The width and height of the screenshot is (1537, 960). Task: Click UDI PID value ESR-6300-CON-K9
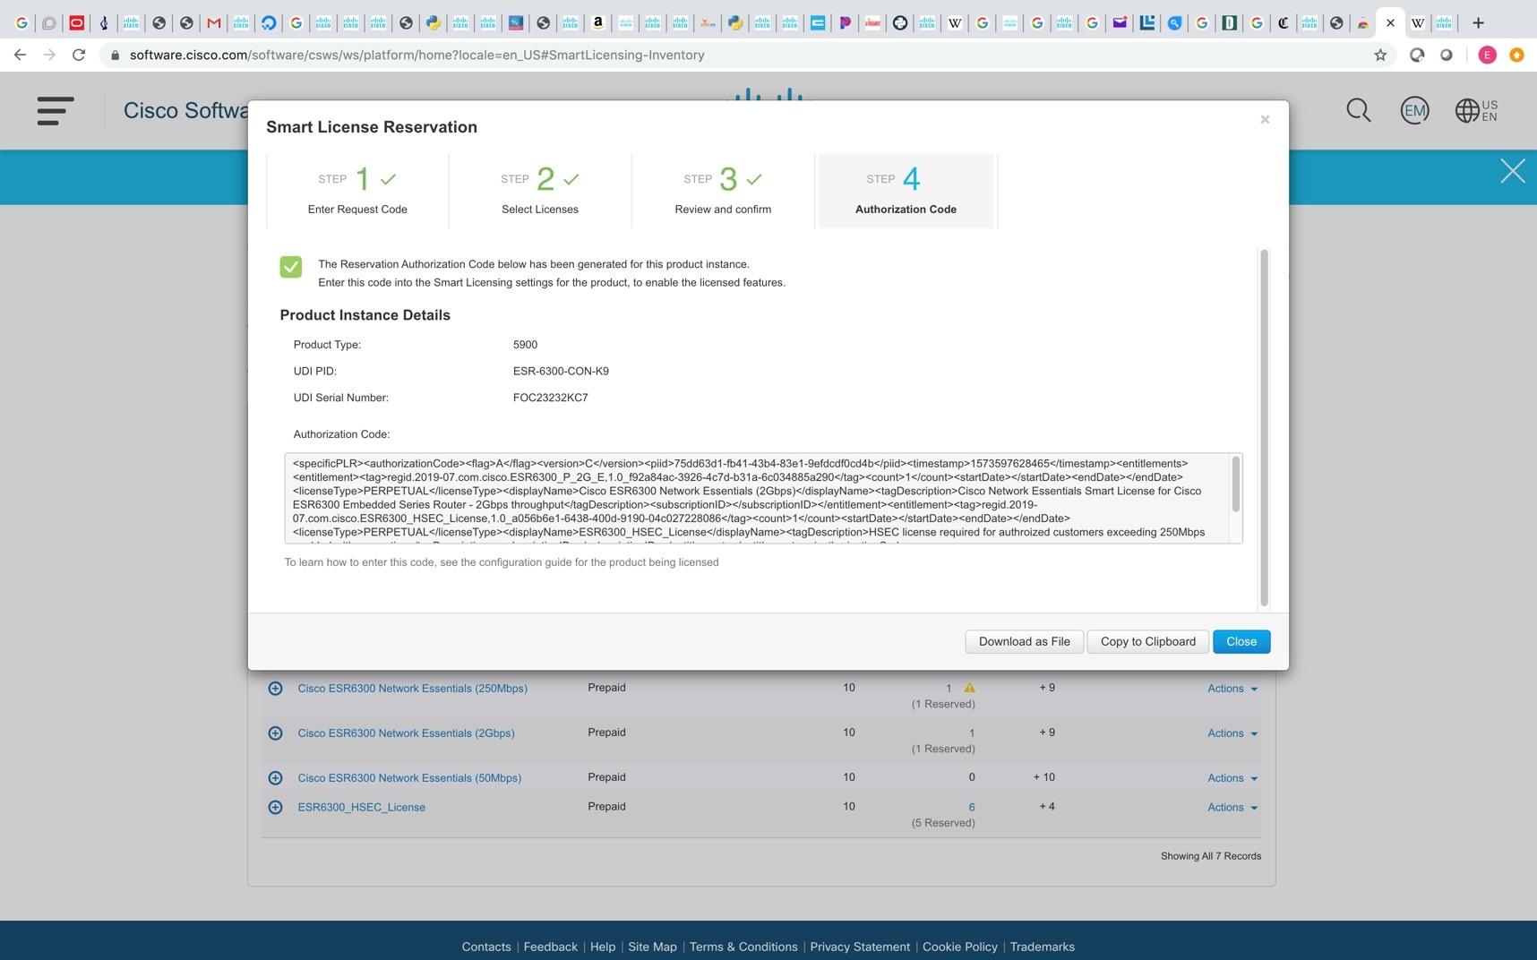(561, 371)
